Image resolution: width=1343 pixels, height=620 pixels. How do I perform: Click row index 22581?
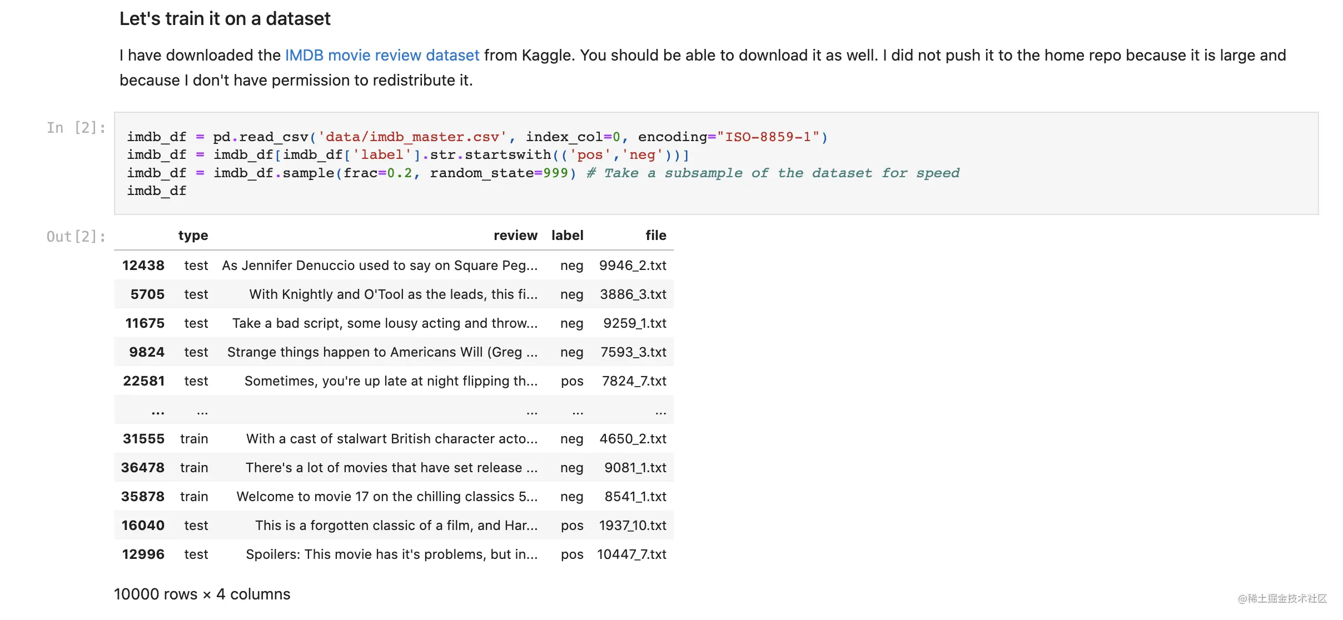point(144,381)
